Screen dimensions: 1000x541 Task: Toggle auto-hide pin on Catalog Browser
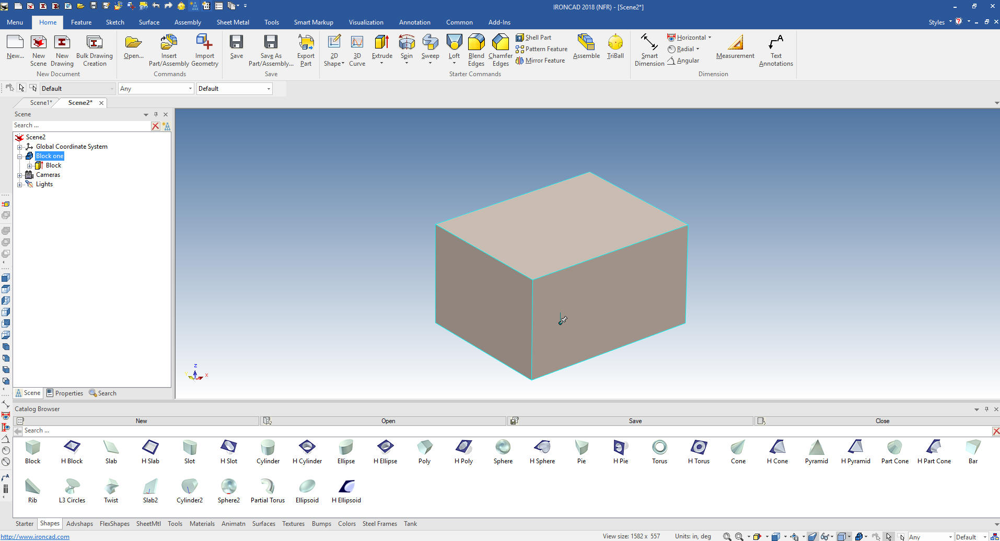[986, 409]
